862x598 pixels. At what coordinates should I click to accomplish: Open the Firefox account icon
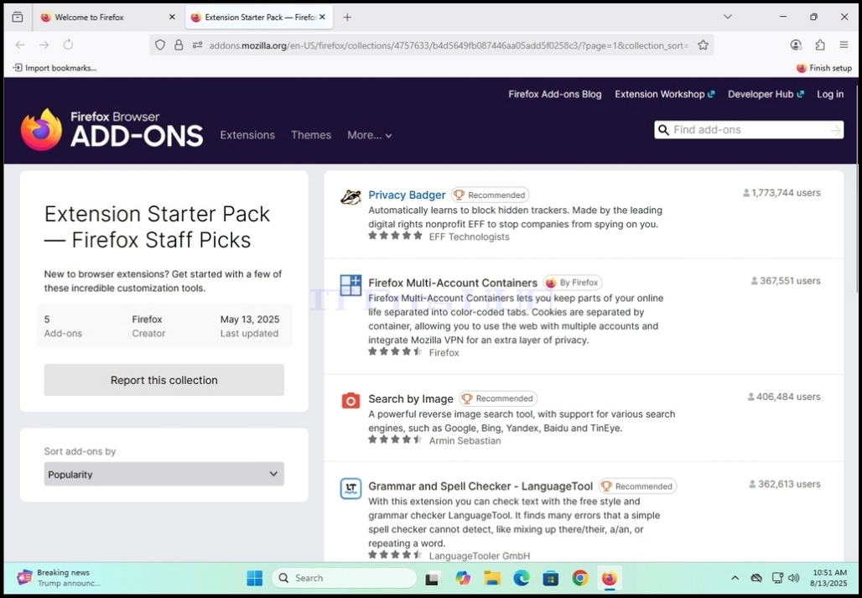pyautogui.click(x=796, y=45)
